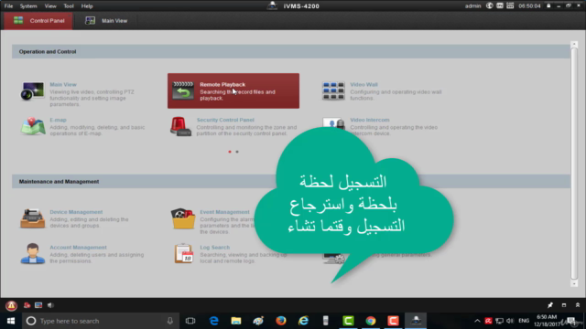The image size is (586, 329).
Task: Click the admin user label
Action: tap(472, 6)
